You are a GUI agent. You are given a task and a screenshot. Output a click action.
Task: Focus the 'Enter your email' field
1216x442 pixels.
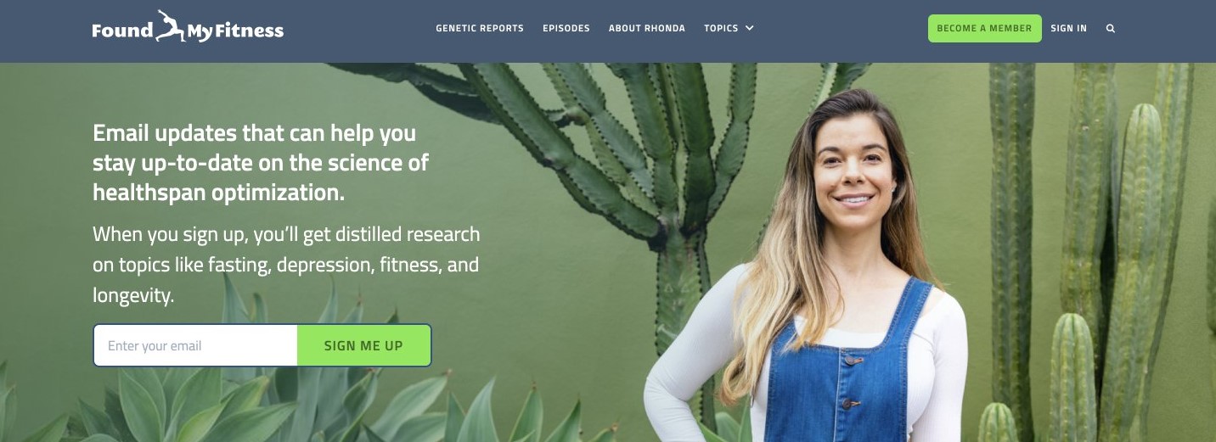click(x=195, y=345)
